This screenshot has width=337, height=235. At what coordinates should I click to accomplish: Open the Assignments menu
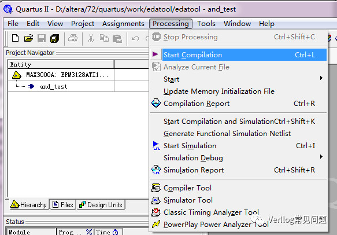pos(123,24)
